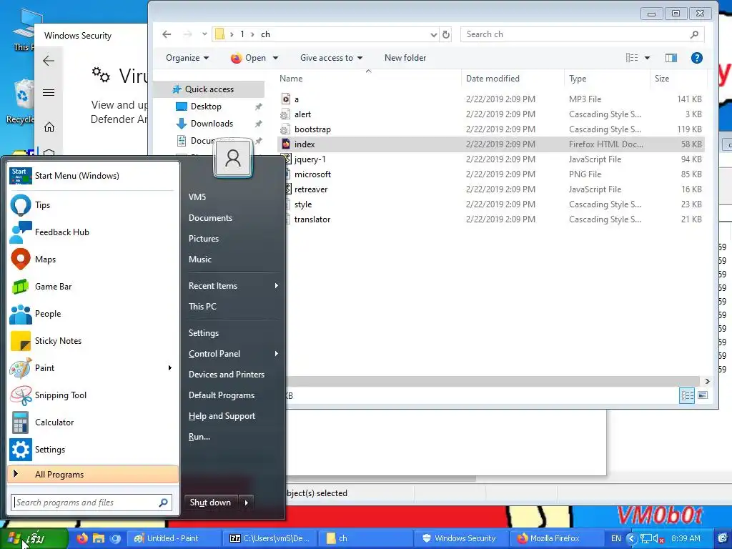Image resolution: width=732 pixels, height=549 pixels.
Task: Click the Explorer back arrow
Action: tap(167, 34)
